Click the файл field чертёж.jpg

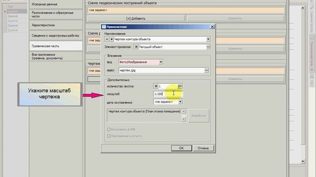click(161, 70)
